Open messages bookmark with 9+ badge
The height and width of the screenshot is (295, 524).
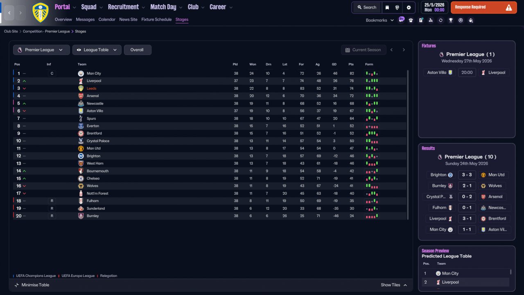click(x=401, y=20)
